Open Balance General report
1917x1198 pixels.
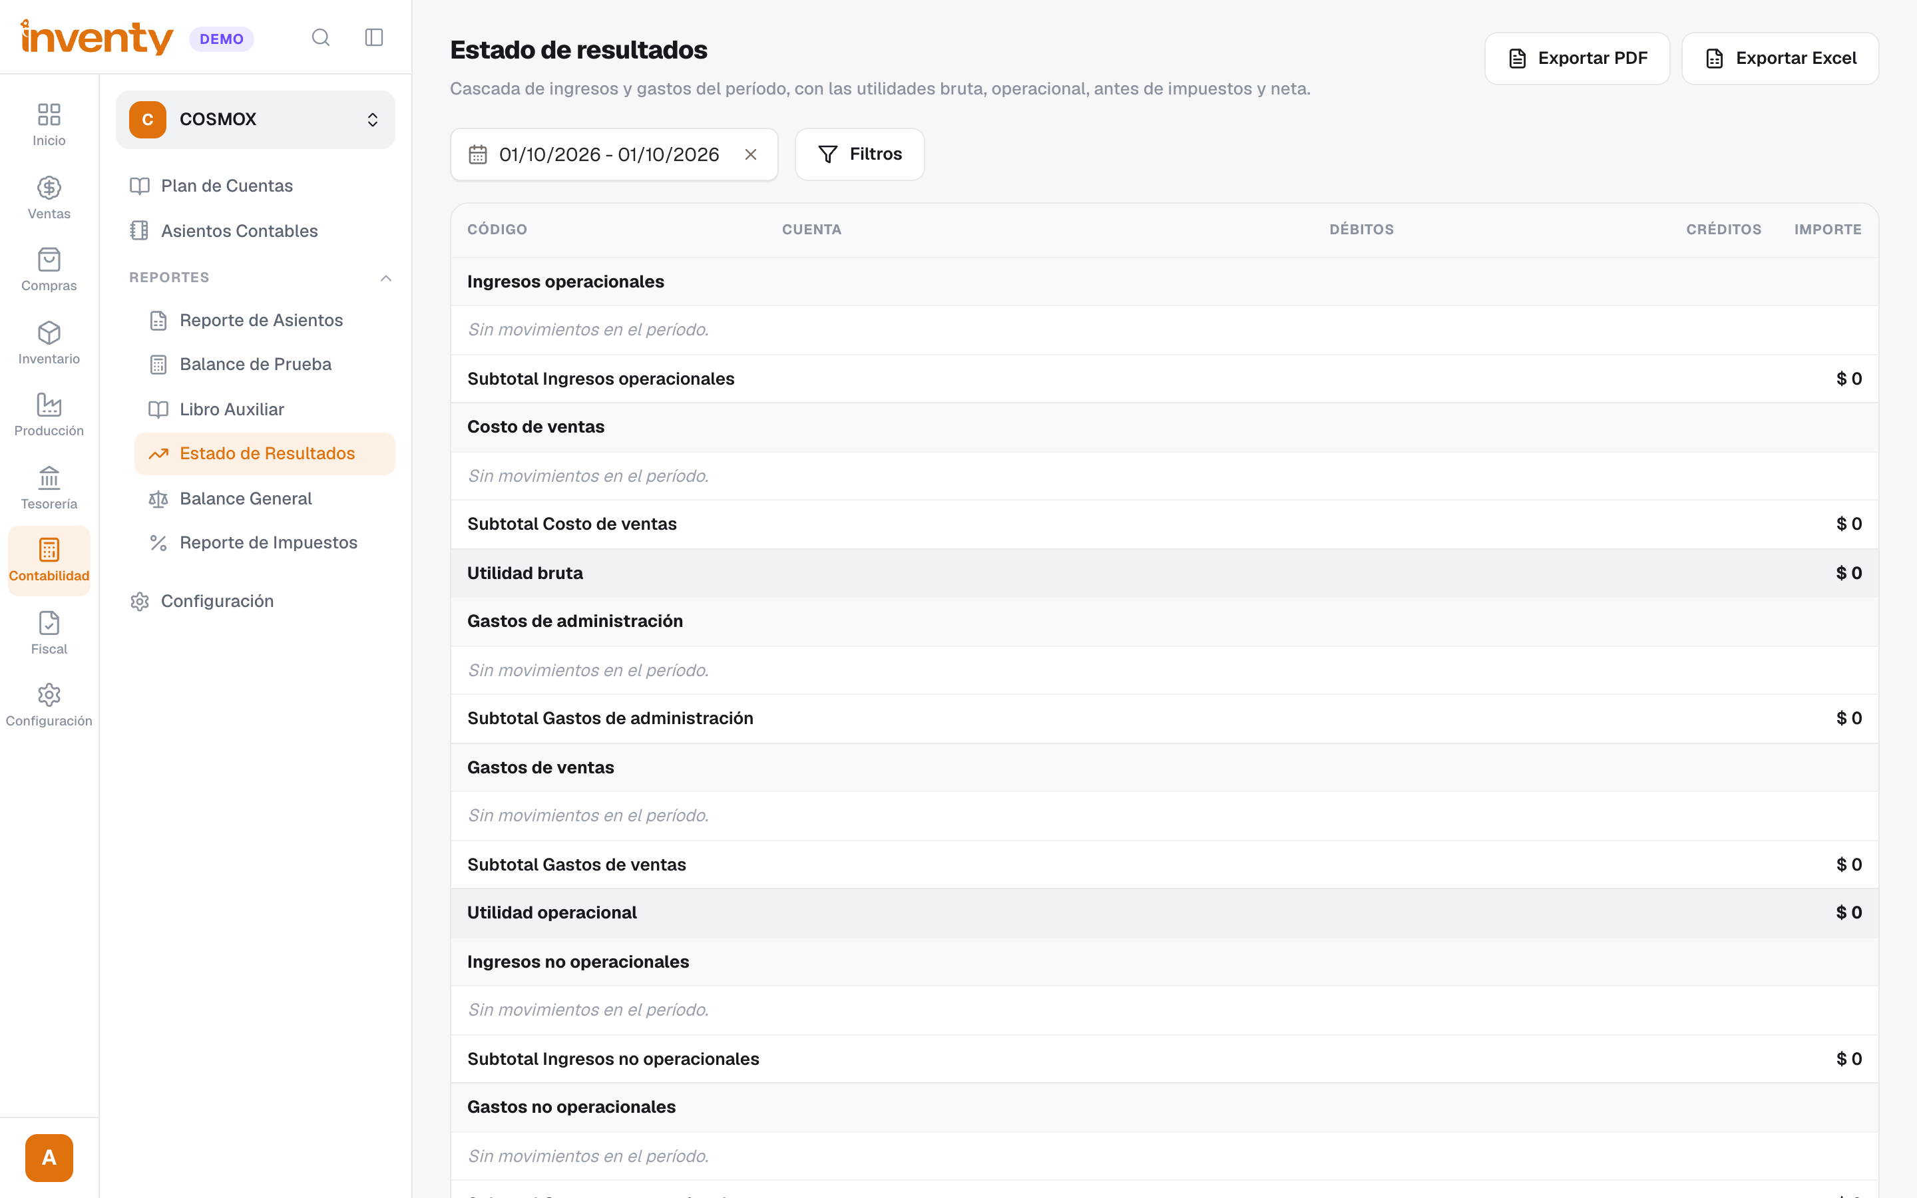pyautogui.click(x=264, y=499)
